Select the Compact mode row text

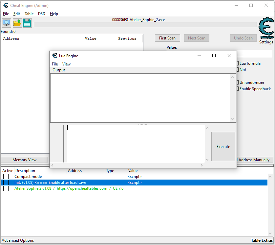point(28,177)
